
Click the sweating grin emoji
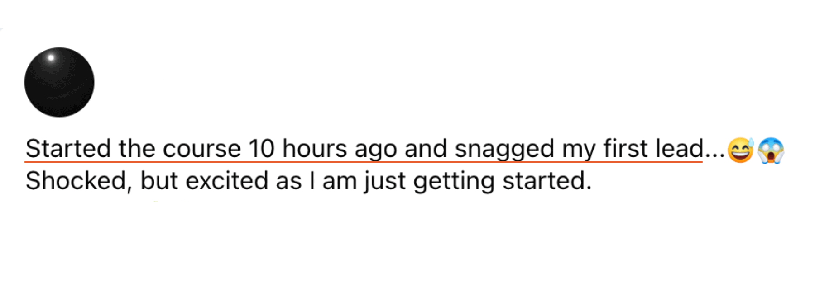click(740, 150)
